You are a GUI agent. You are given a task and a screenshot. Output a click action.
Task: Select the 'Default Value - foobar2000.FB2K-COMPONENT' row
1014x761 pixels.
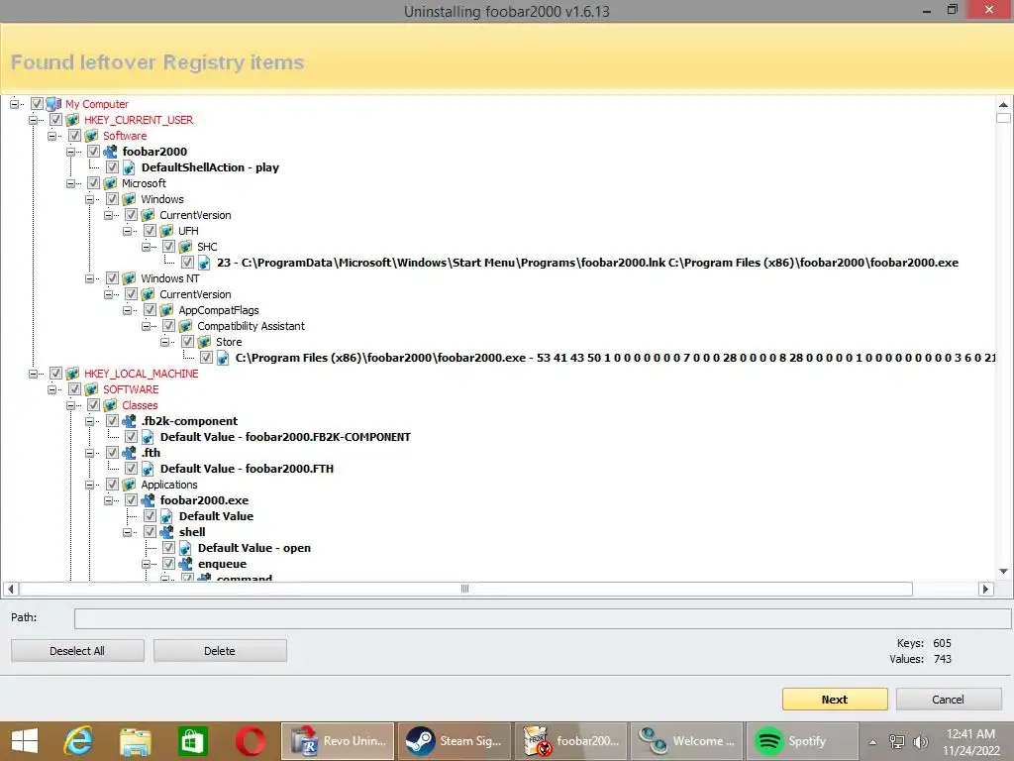coord(285,437)
